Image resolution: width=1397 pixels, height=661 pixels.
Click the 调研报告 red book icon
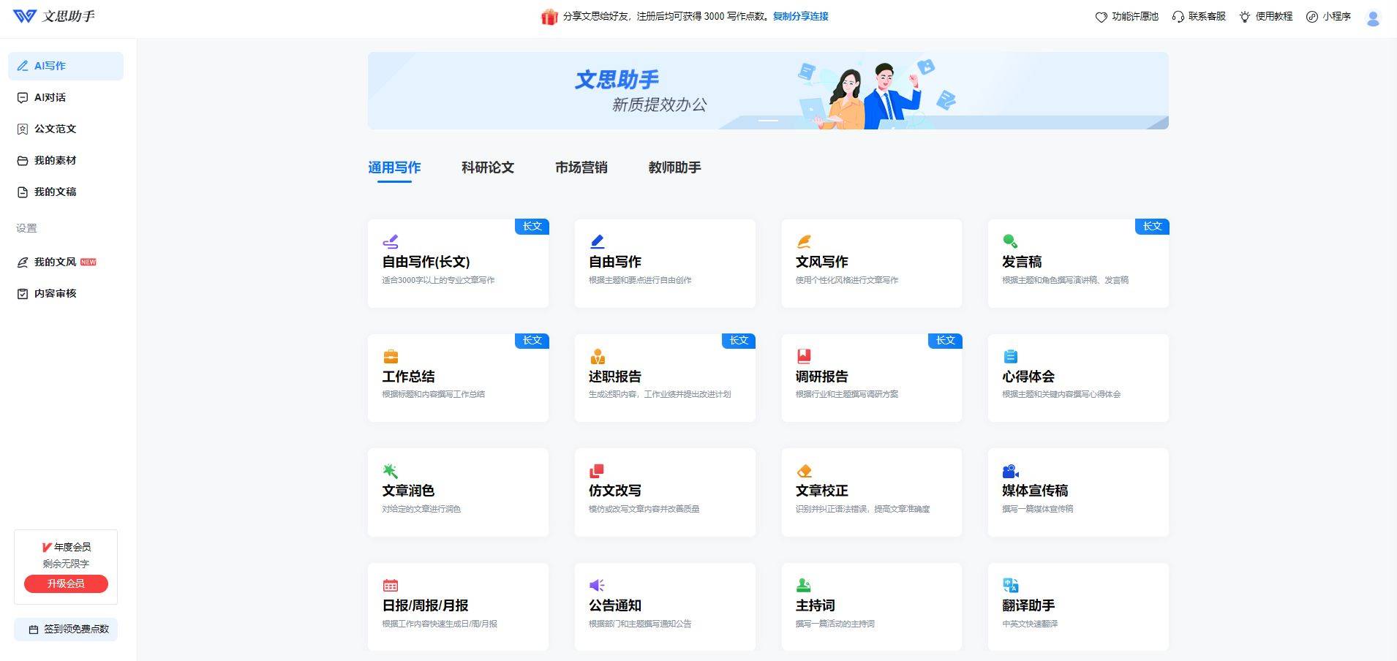[x=804, y=356]
